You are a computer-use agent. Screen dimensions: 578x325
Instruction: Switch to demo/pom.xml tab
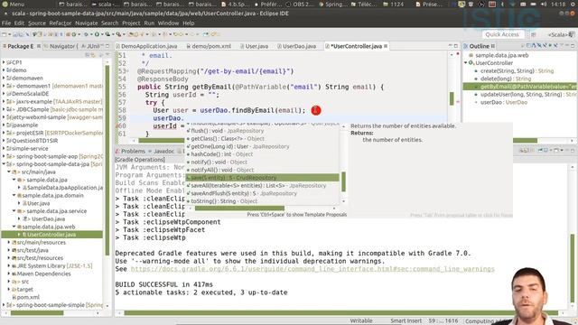coord(209,46)
